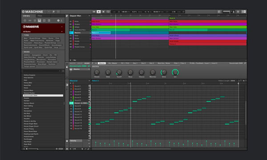Screen dimensions: 267x160
Task: Select Samples browser type icon
Action: (49, 20)
